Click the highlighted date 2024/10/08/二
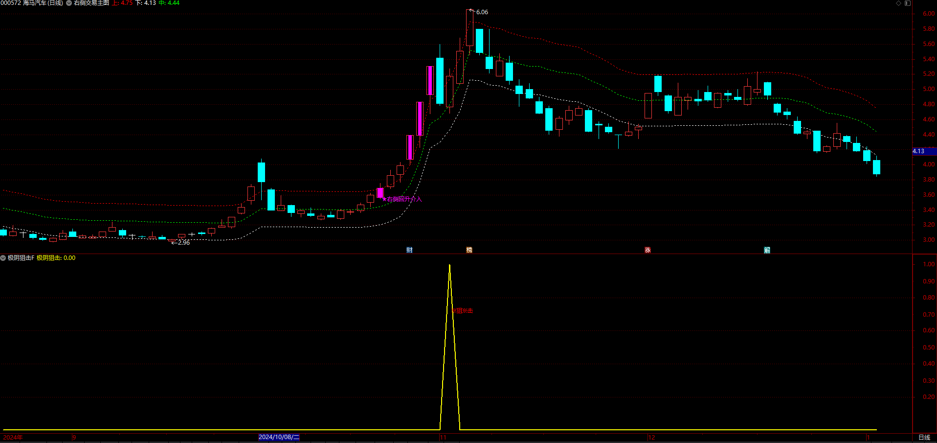937x443 pixels. coord(279,437)
